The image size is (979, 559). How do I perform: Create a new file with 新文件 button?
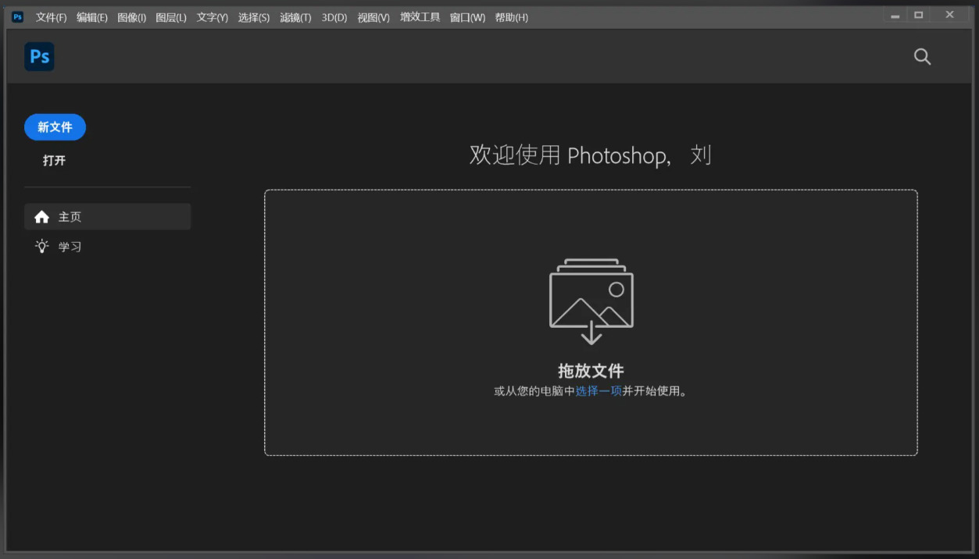click(x=55, y=127)
